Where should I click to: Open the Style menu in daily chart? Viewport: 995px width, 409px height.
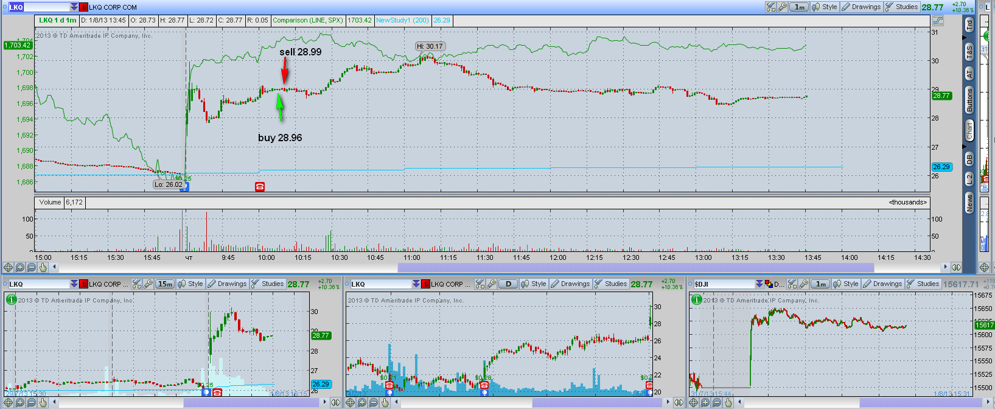534,284
